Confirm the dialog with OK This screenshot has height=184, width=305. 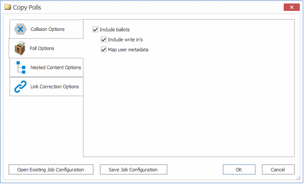[x=239, y=170]
